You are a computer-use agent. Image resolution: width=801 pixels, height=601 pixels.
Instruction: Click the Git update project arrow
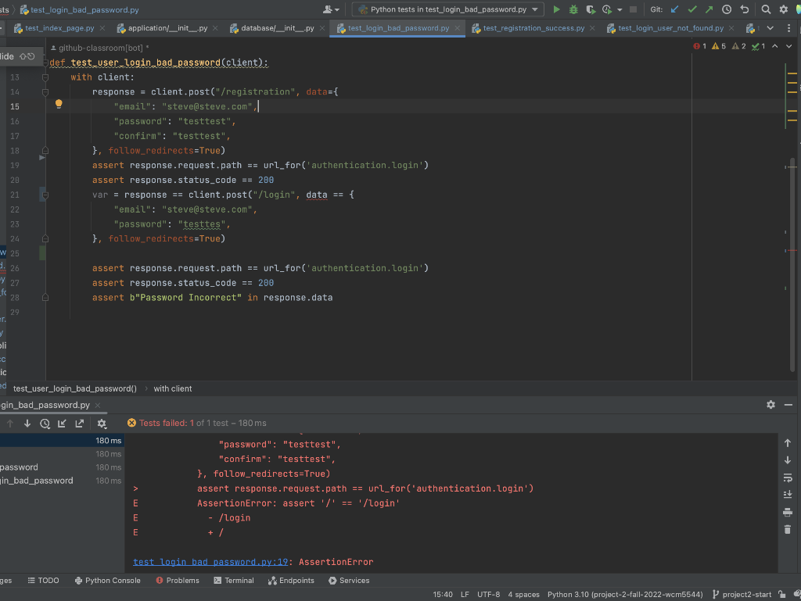674,9
